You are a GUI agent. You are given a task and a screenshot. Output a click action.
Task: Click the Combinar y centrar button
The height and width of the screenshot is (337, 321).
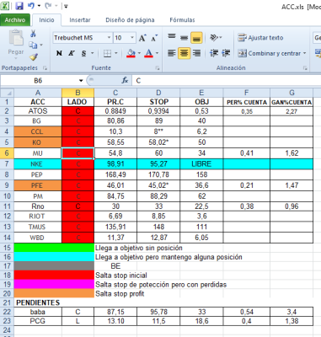272,53
